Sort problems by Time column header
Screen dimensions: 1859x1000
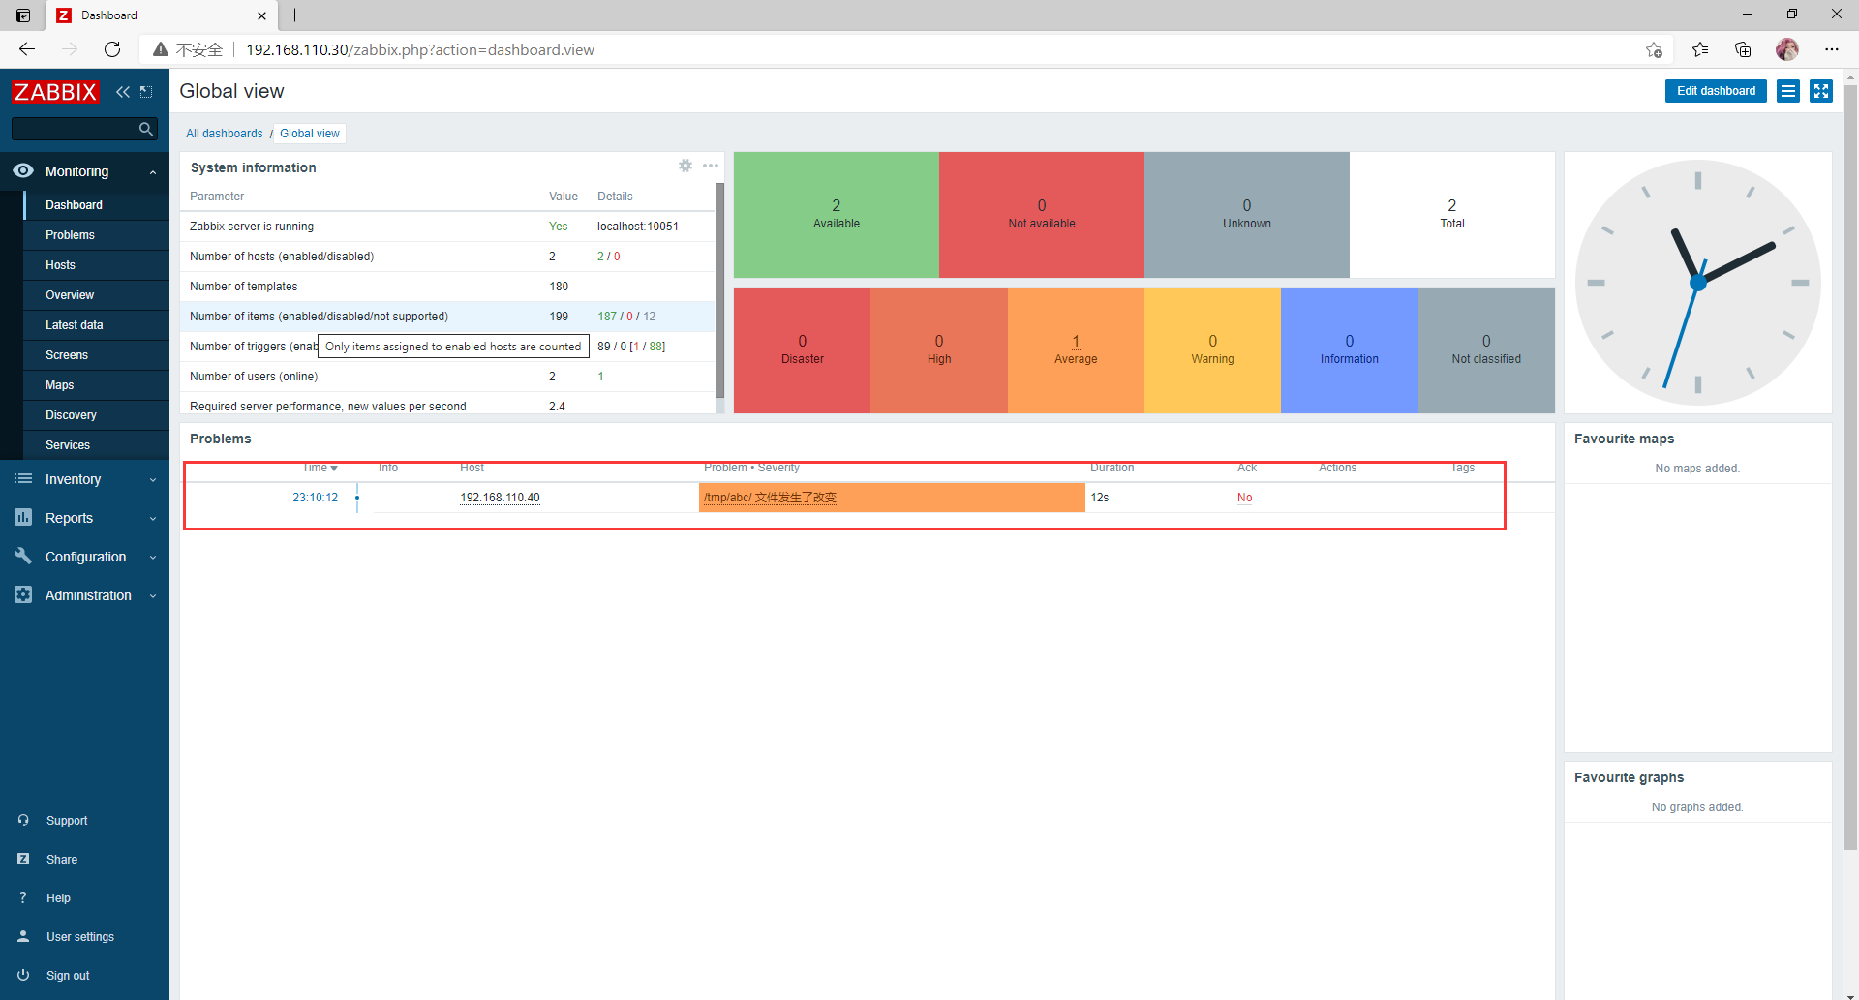pyautogui.click(x=320, y=468)
